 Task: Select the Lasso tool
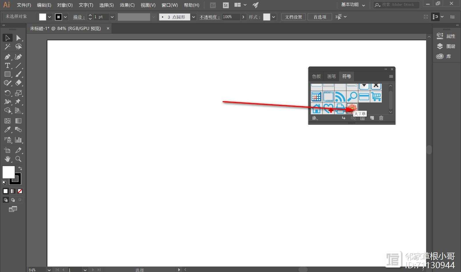18,46
